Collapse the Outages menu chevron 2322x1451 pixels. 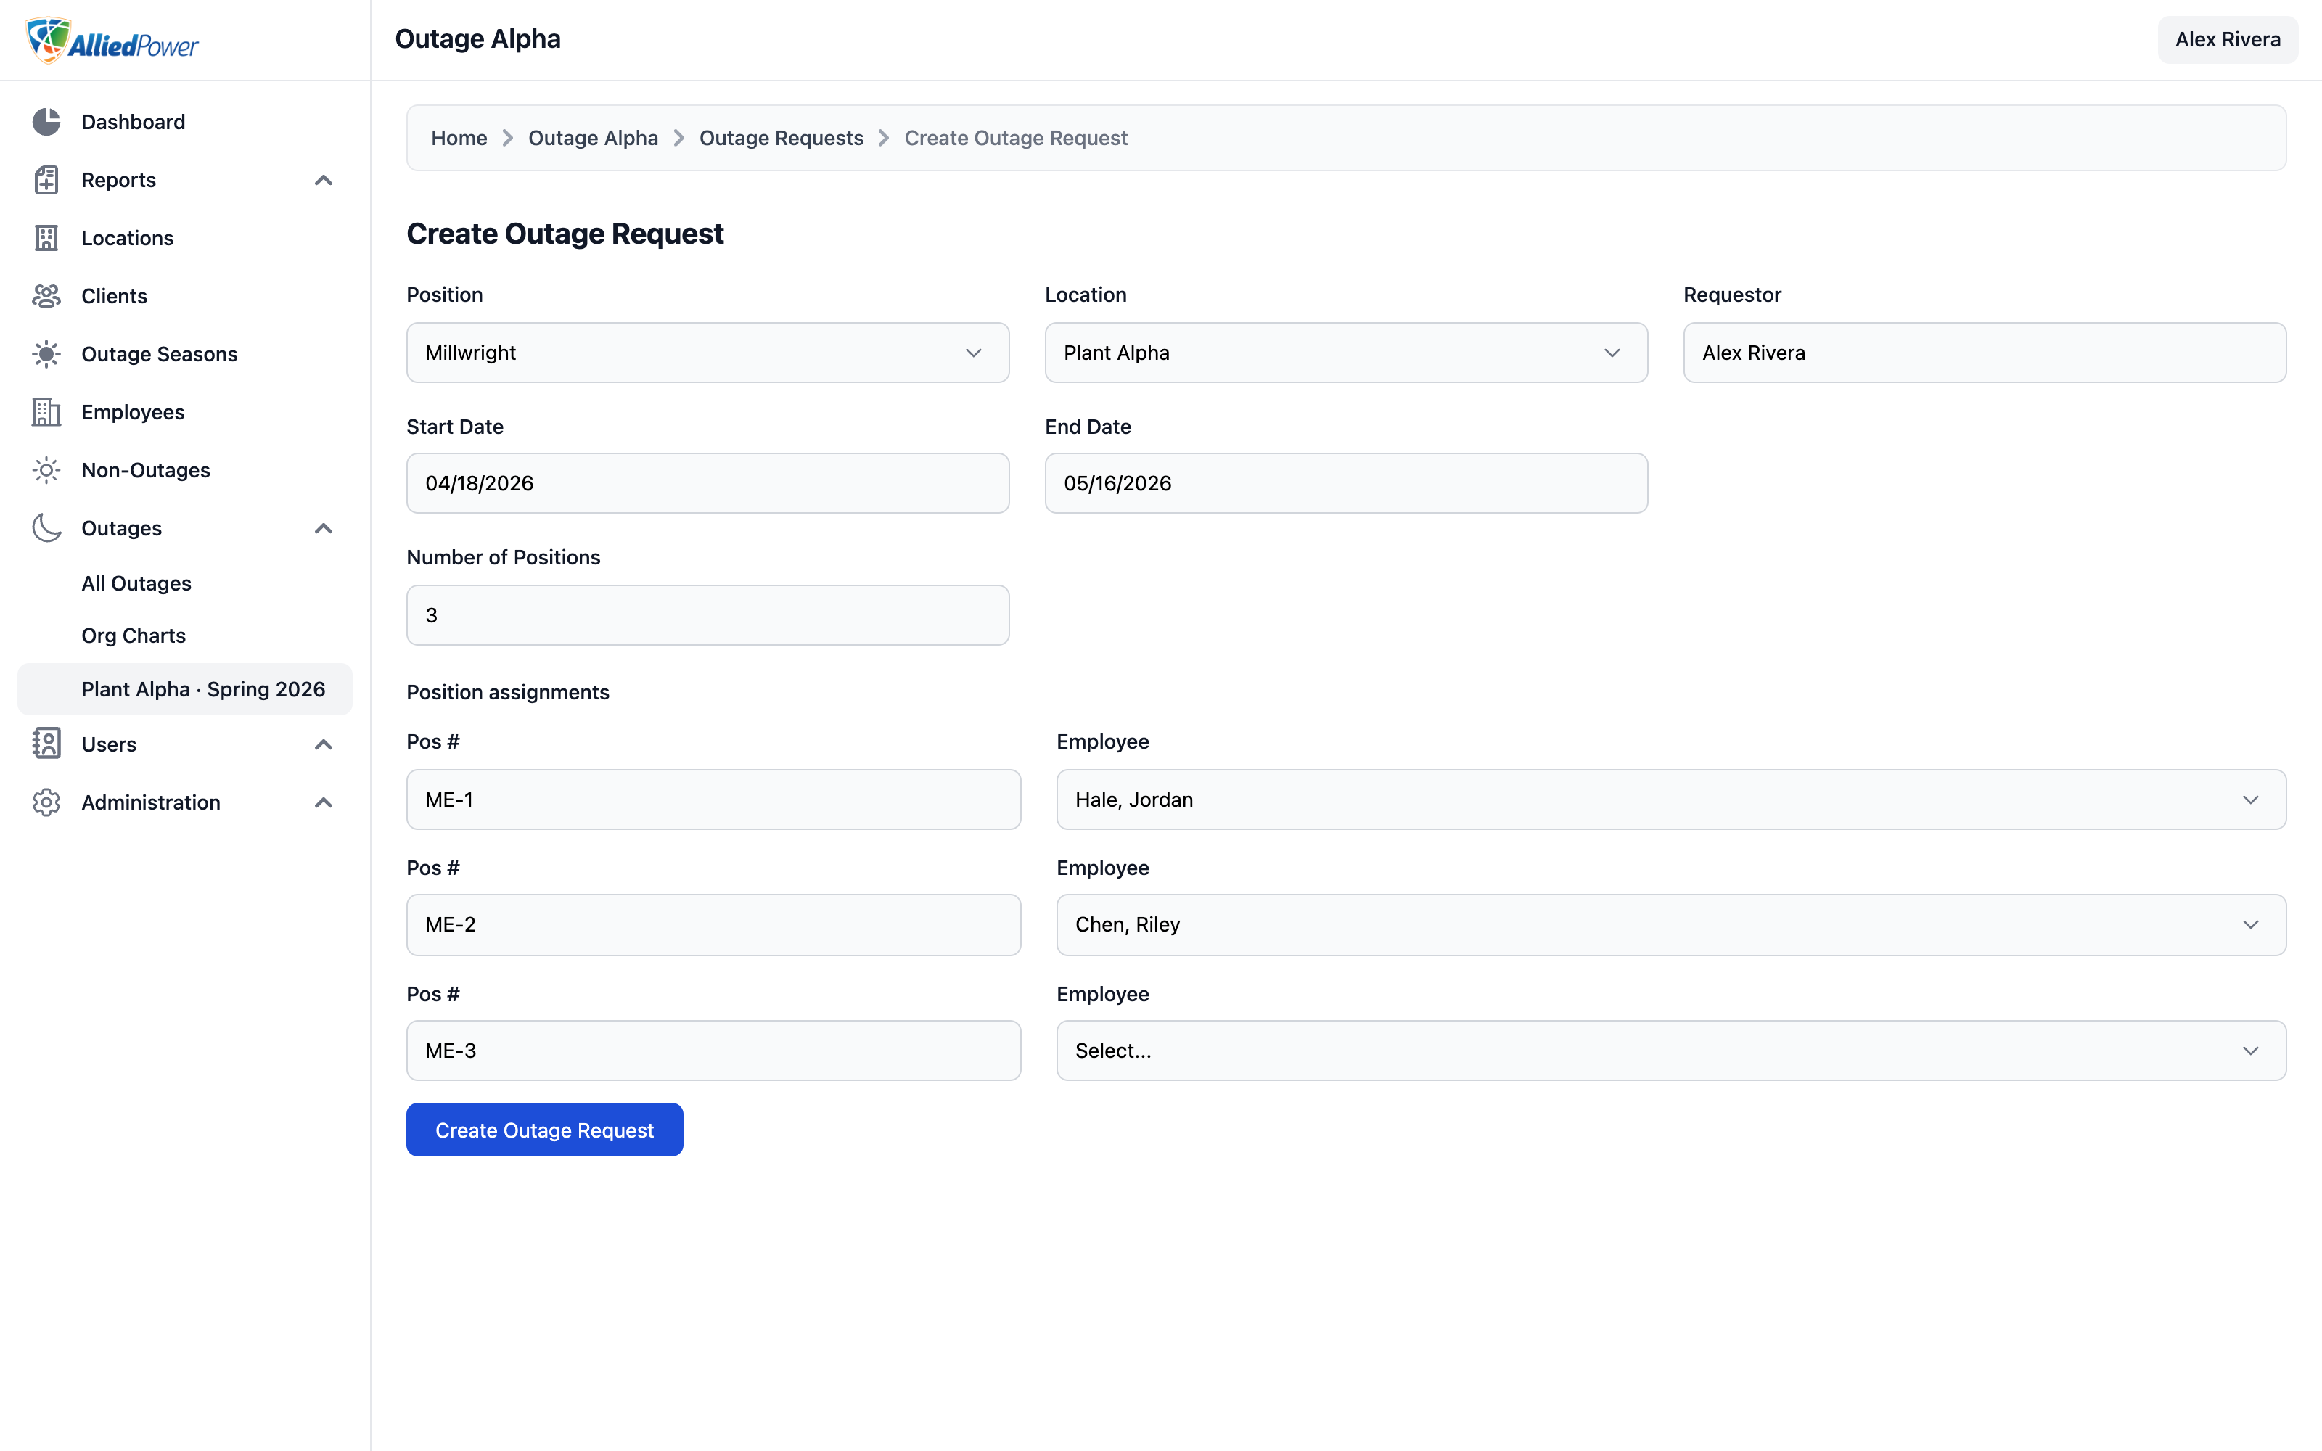tap(324, 529)
